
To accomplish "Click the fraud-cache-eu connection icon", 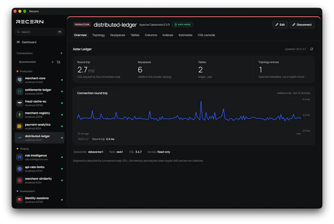I will (x=20, y=103).
